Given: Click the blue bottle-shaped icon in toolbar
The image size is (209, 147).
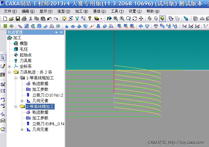Looking at the screenshot, I should coord(186,18).
